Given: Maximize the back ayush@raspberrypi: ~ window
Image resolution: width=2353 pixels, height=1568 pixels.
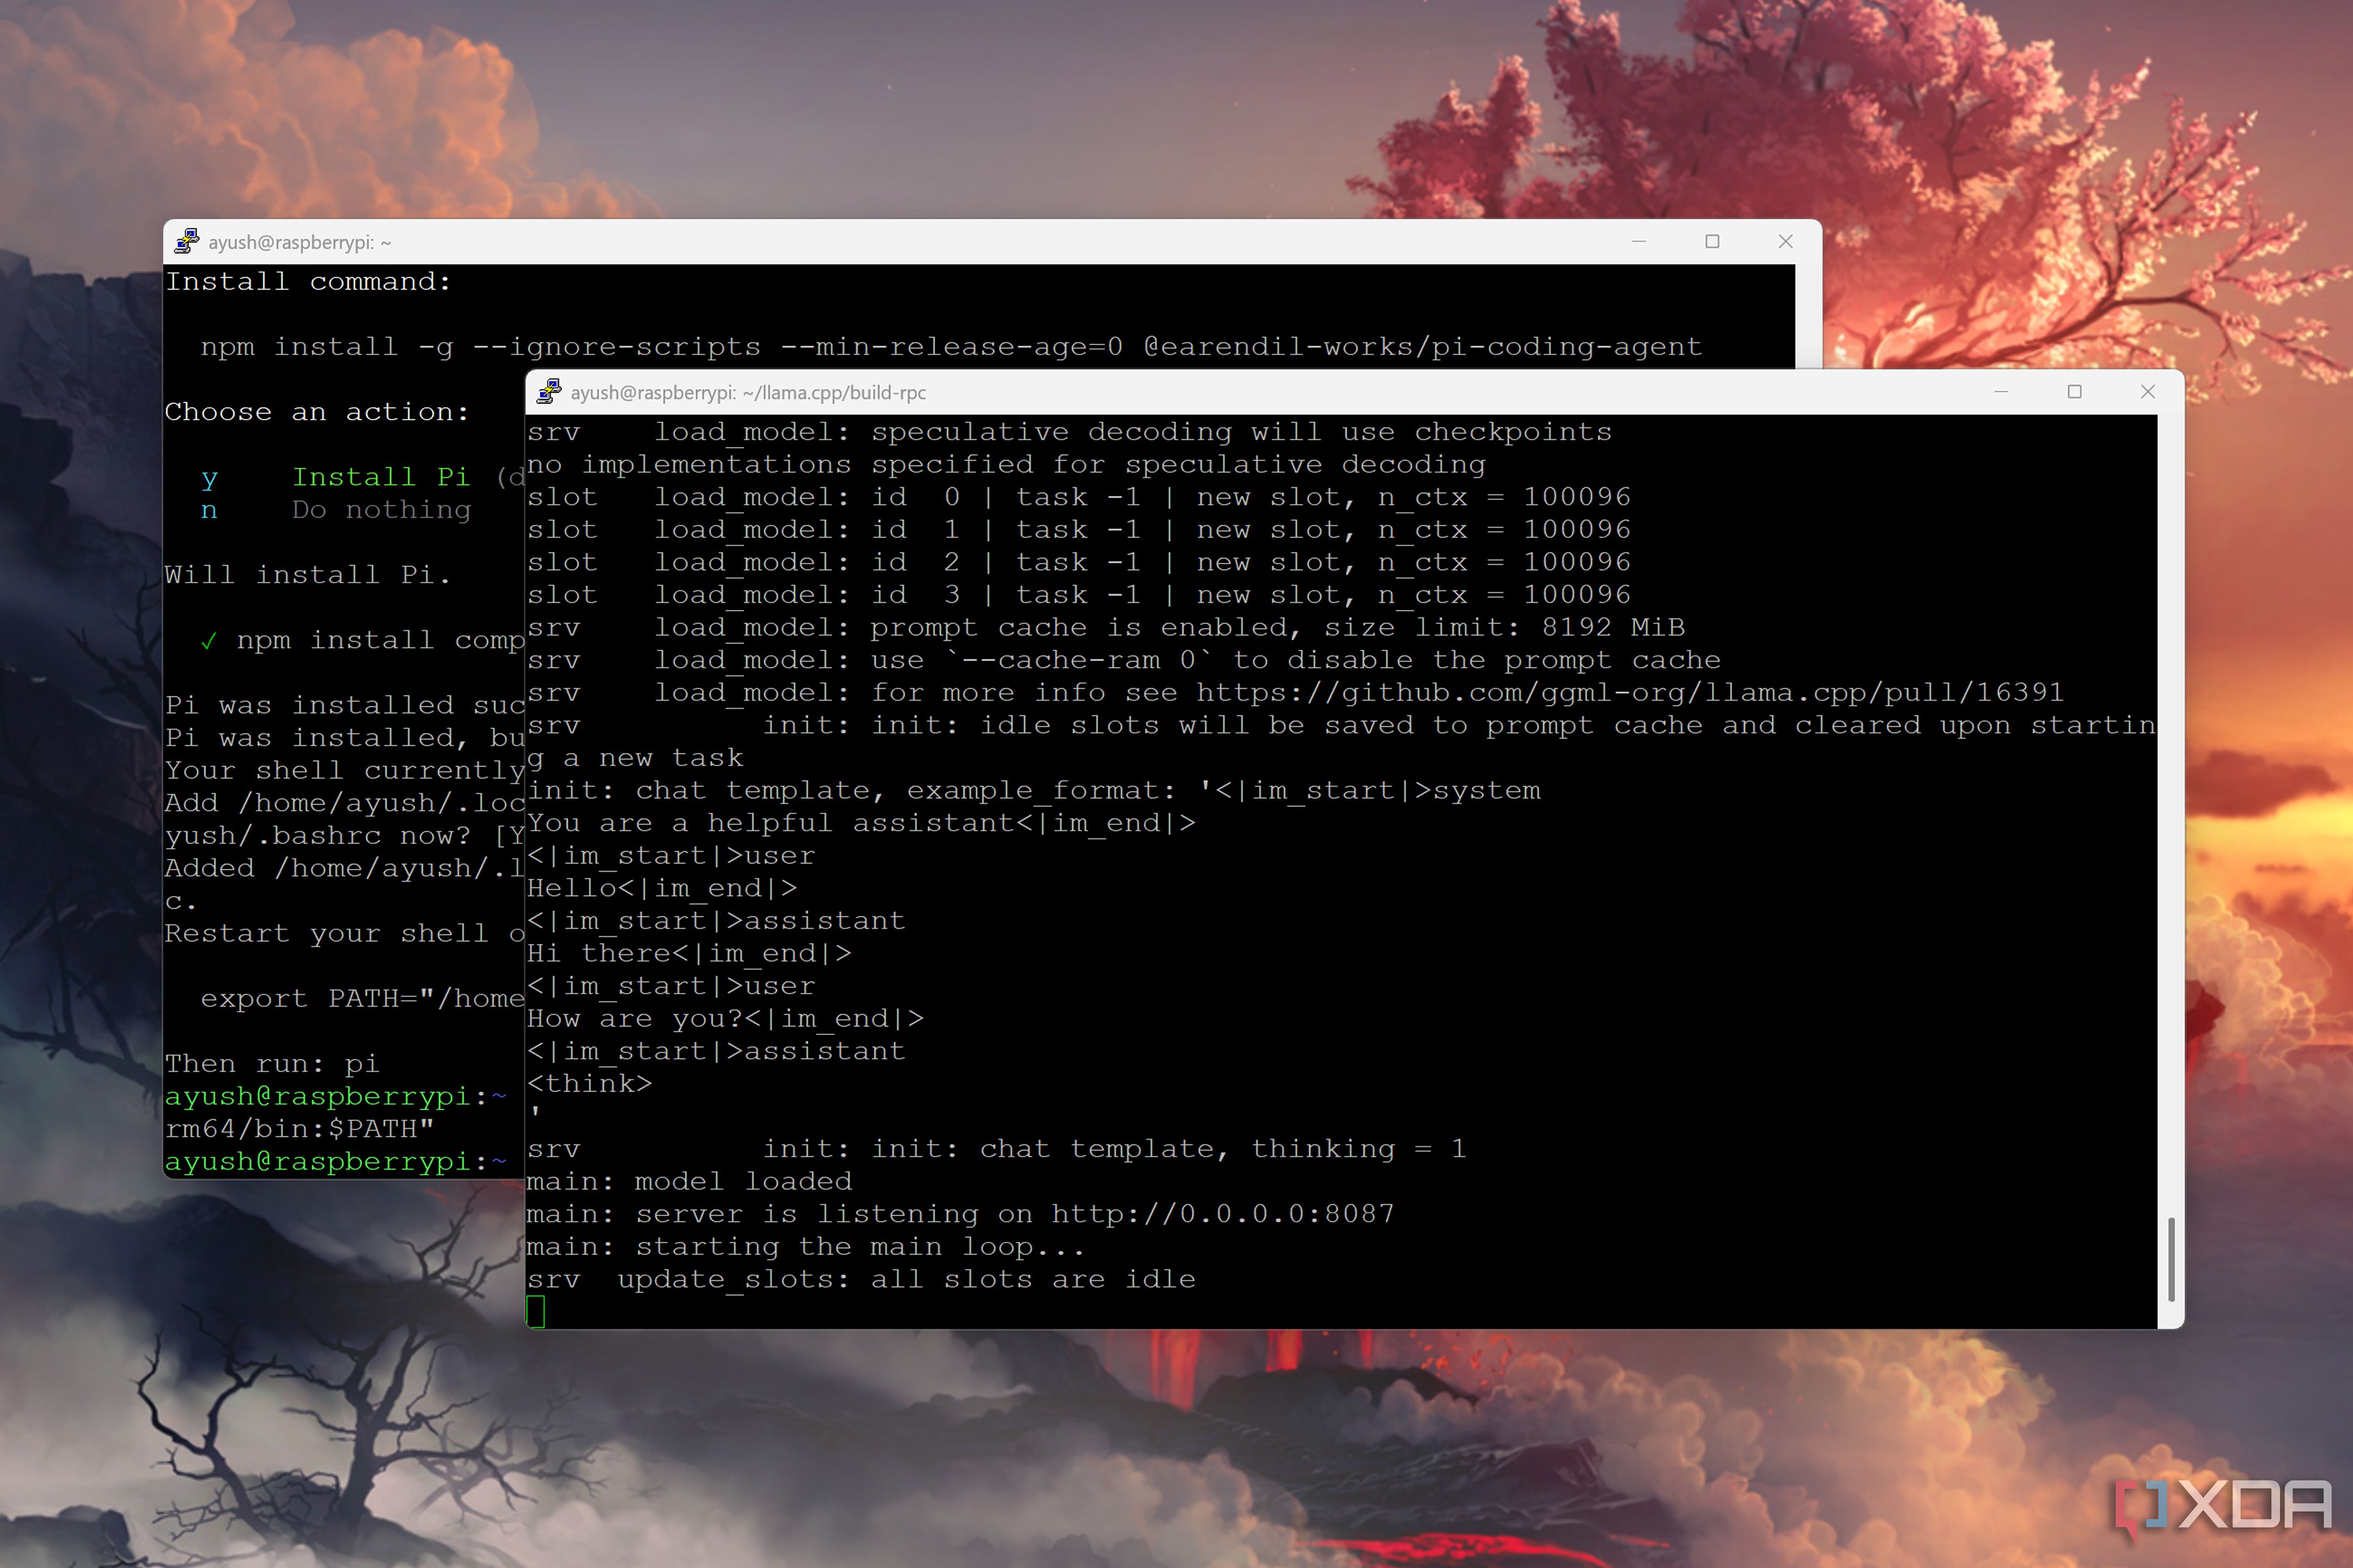Looking at the screenshot, I should coord(1712,241).
